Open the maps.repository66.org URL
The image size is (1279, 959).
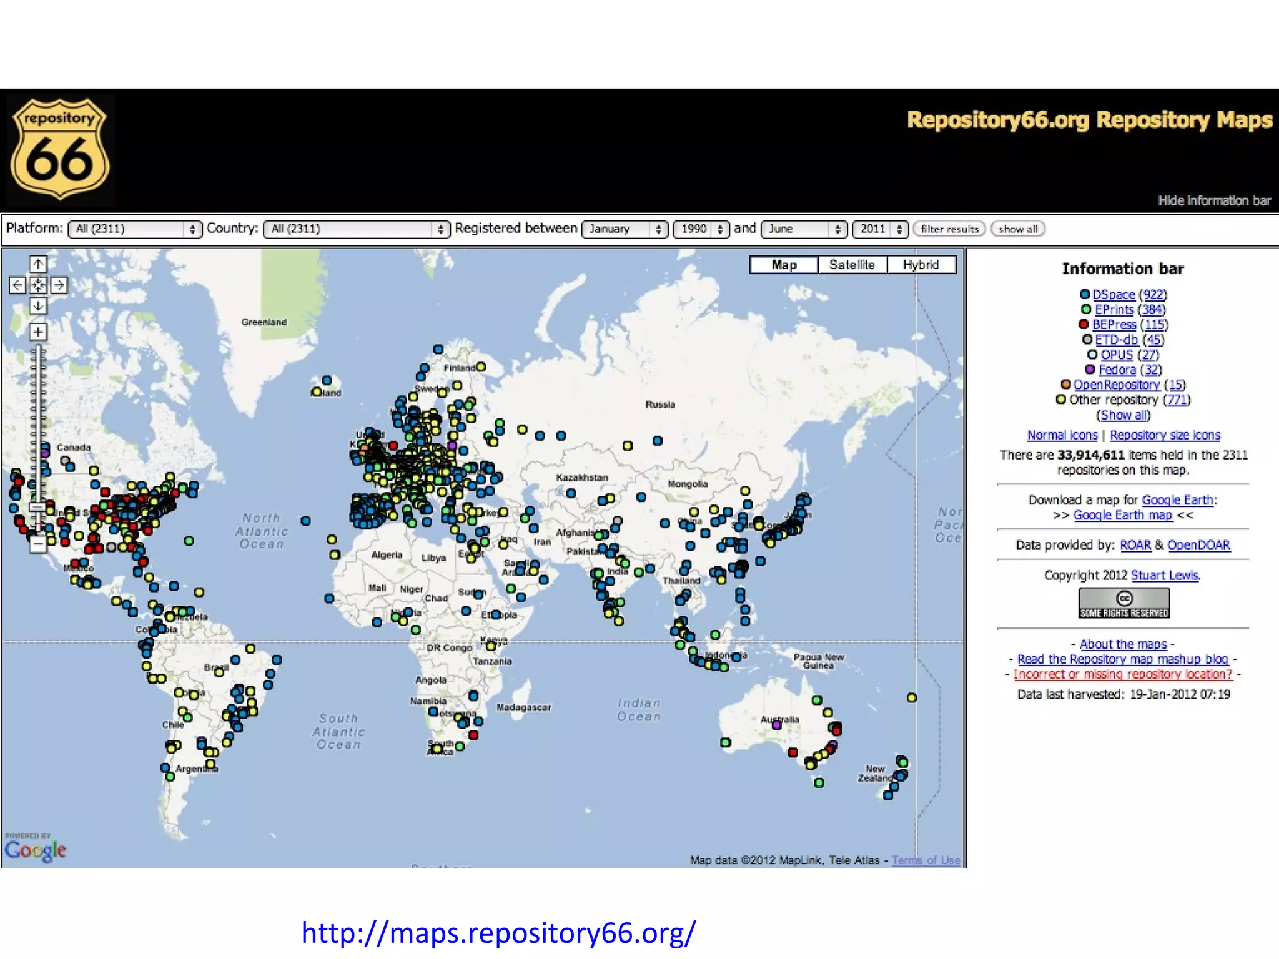point(498,933)
